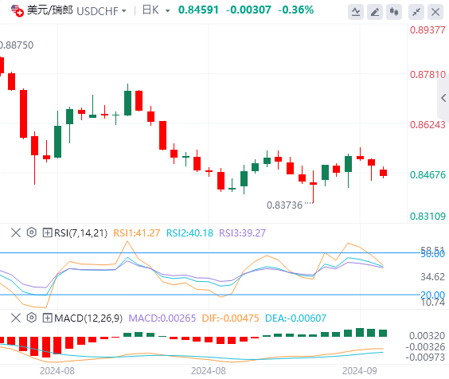The image size is (449, 379).
Task: Click the candlestick at the 0.83736 low
Action: click(313, 186)
